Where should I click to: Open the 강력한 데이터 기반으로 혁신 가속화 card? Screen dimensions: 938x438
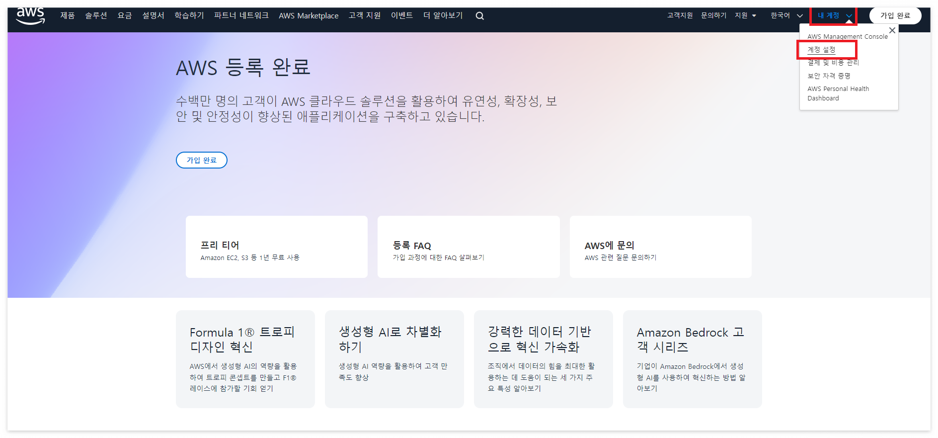click(544, 359)
